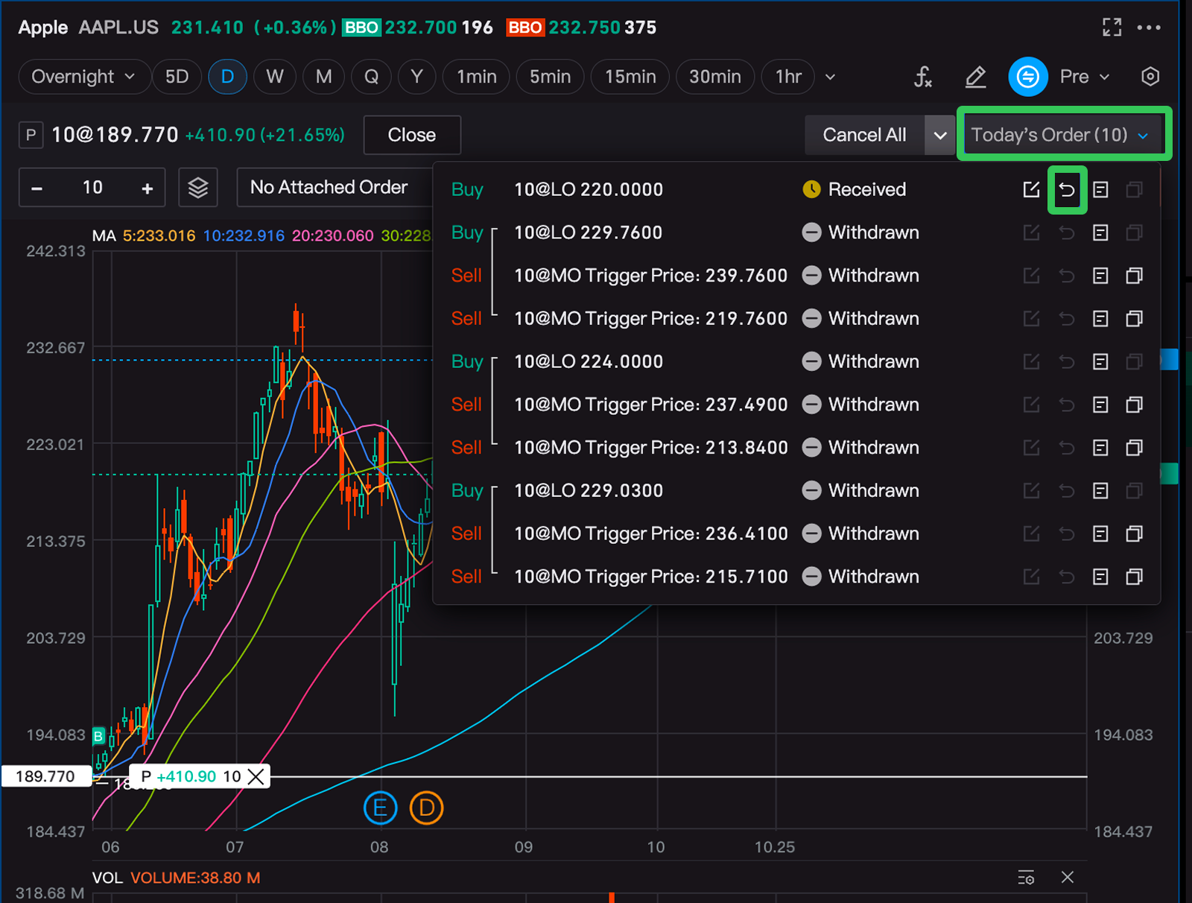View details of Buy 10@LO 229.7600 order
Viewport: 1192px width, 903px height.
[x=1100, y=233]
